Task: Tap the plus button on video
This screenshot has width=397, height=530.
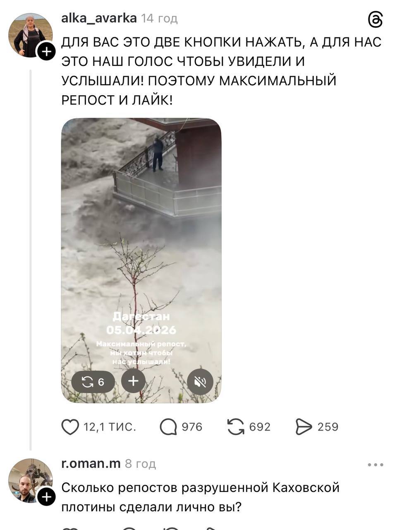Action: (133, 381)
